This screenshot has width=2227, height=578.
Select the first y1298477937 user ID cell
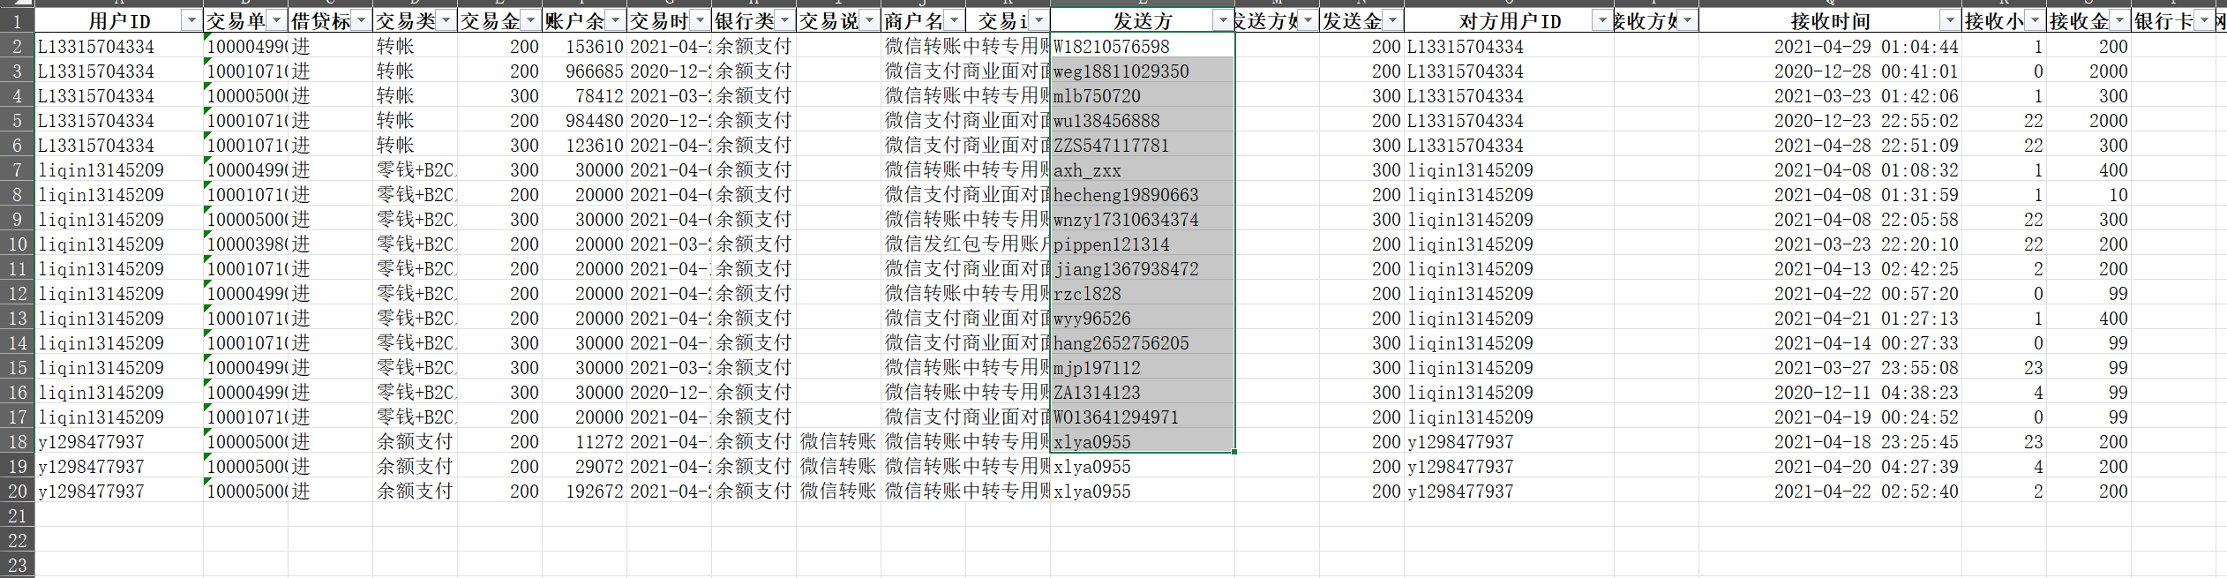119,442
